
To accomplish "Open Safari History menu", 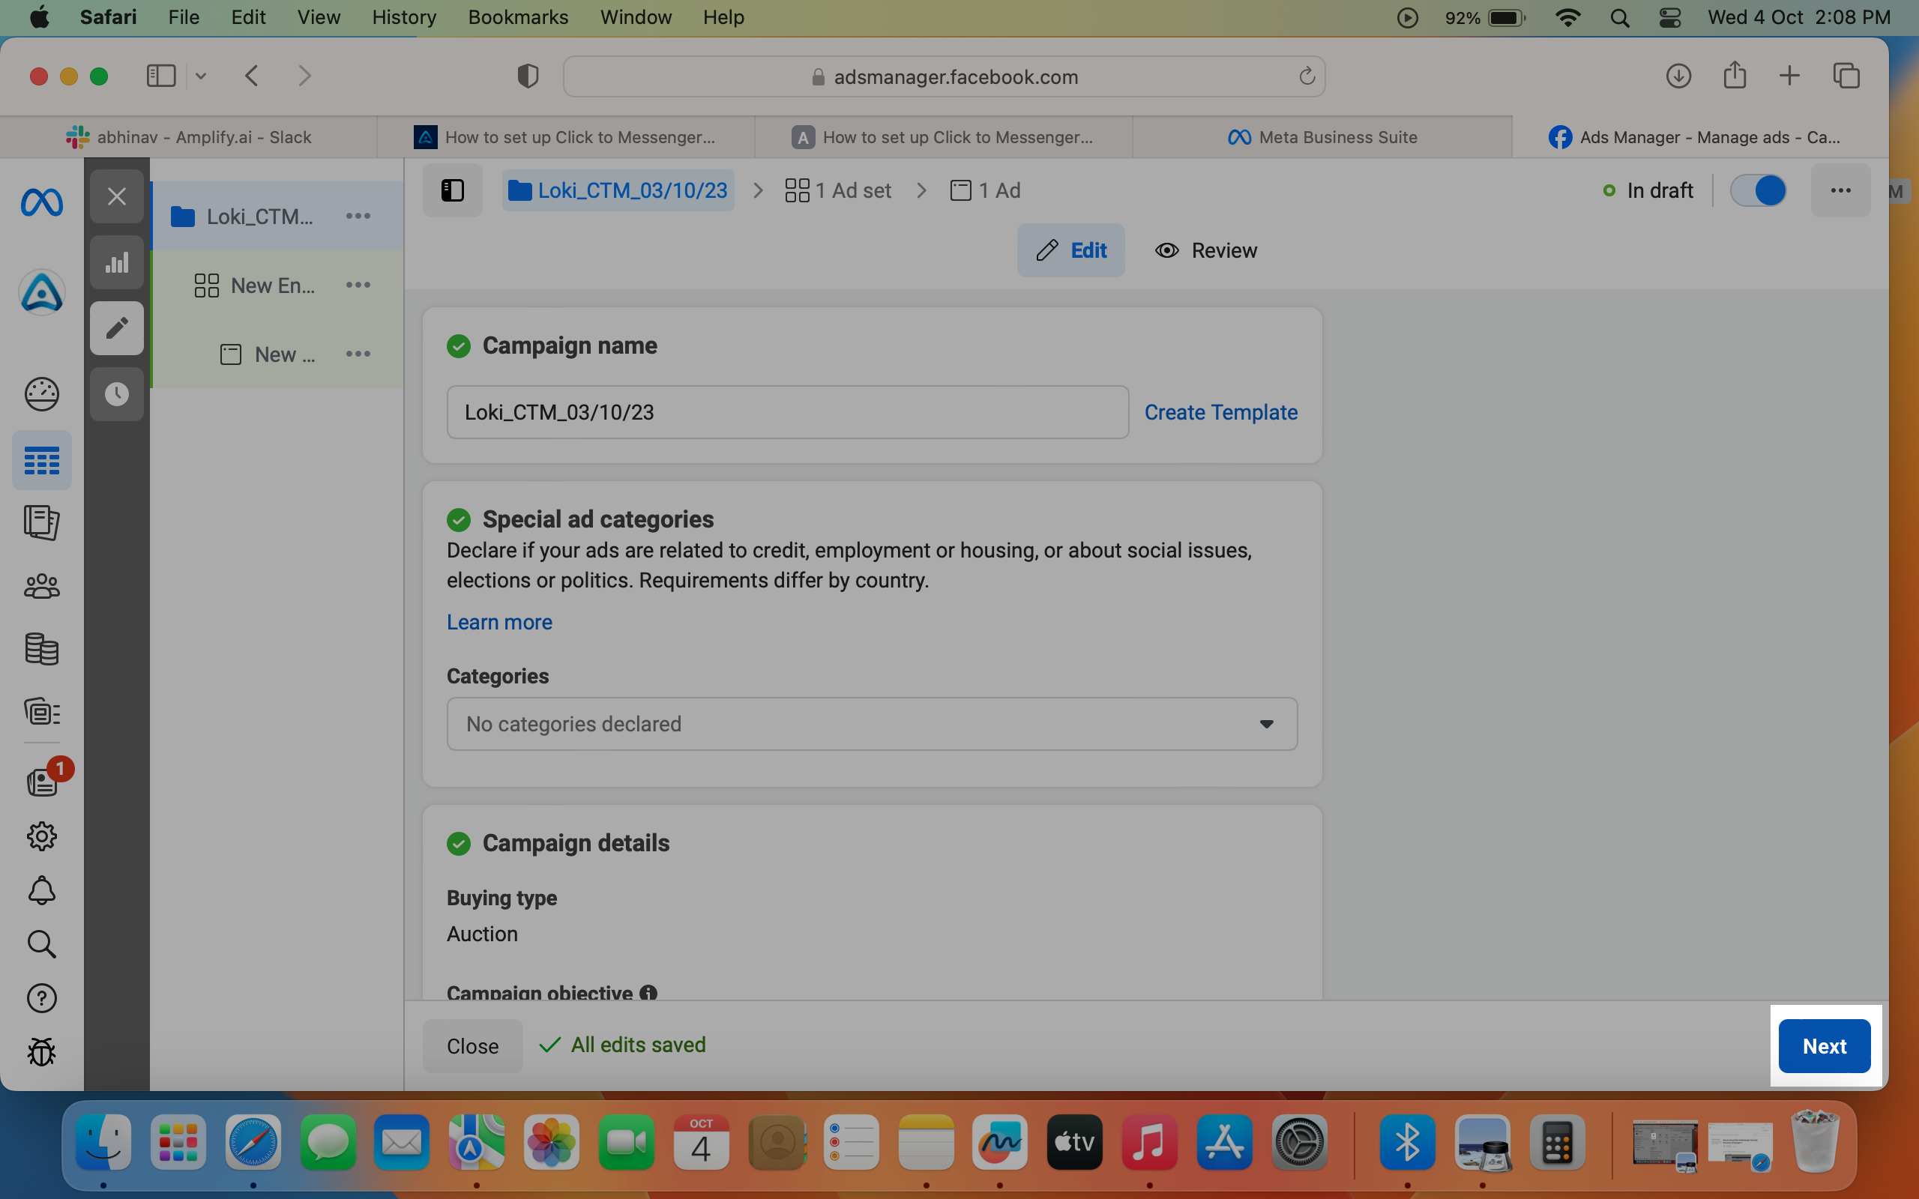I will 403,17.
